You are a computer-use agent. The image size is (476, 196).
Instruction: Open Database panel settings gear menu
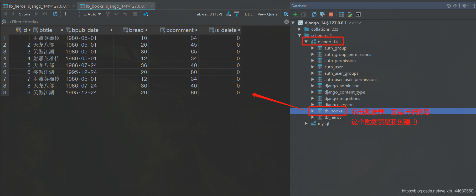[465, 6]
